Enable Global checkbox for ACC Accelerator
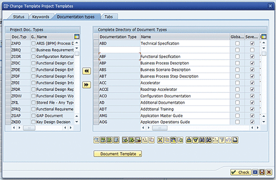The image size is (276, 180). click(x=237, y=83)
